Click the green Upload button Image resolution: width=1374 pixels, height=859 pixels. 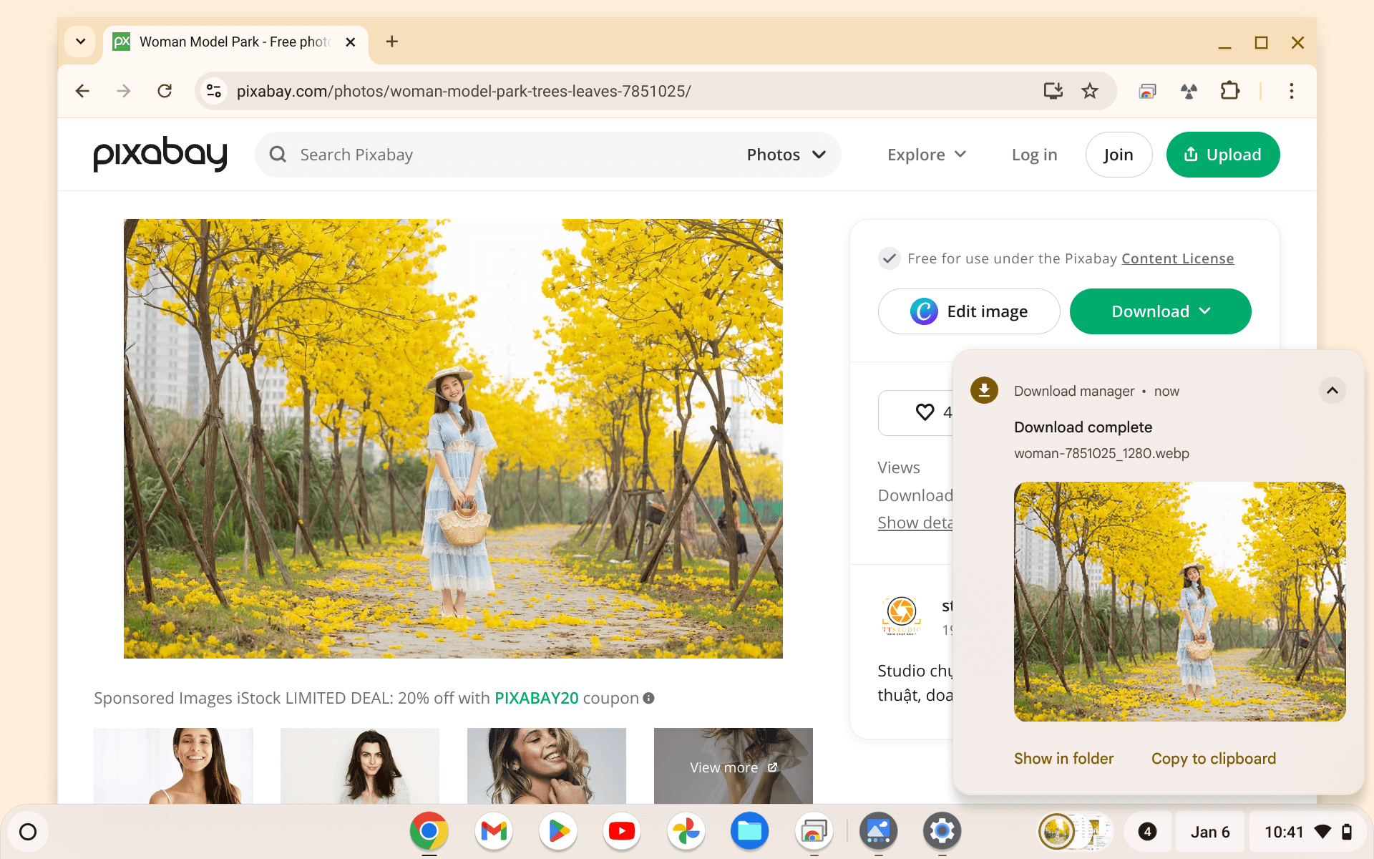[1223, 155]
